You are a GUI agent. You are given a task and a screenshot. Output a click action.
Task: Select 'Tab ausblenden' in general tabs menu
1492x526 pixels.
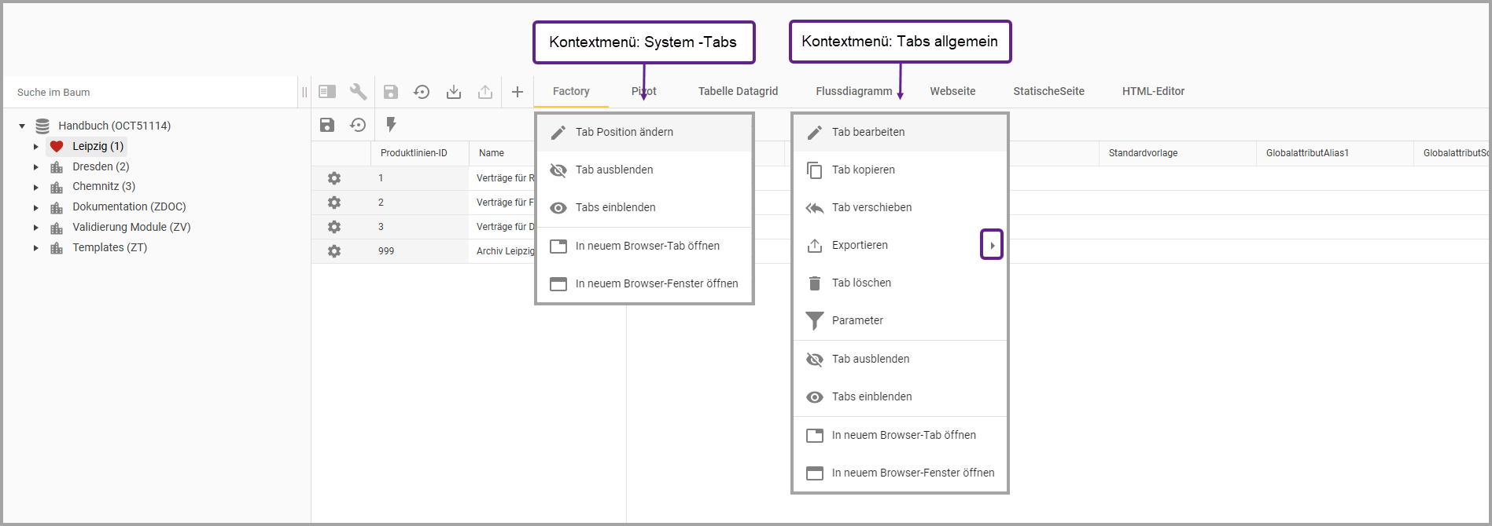[870, 359]
